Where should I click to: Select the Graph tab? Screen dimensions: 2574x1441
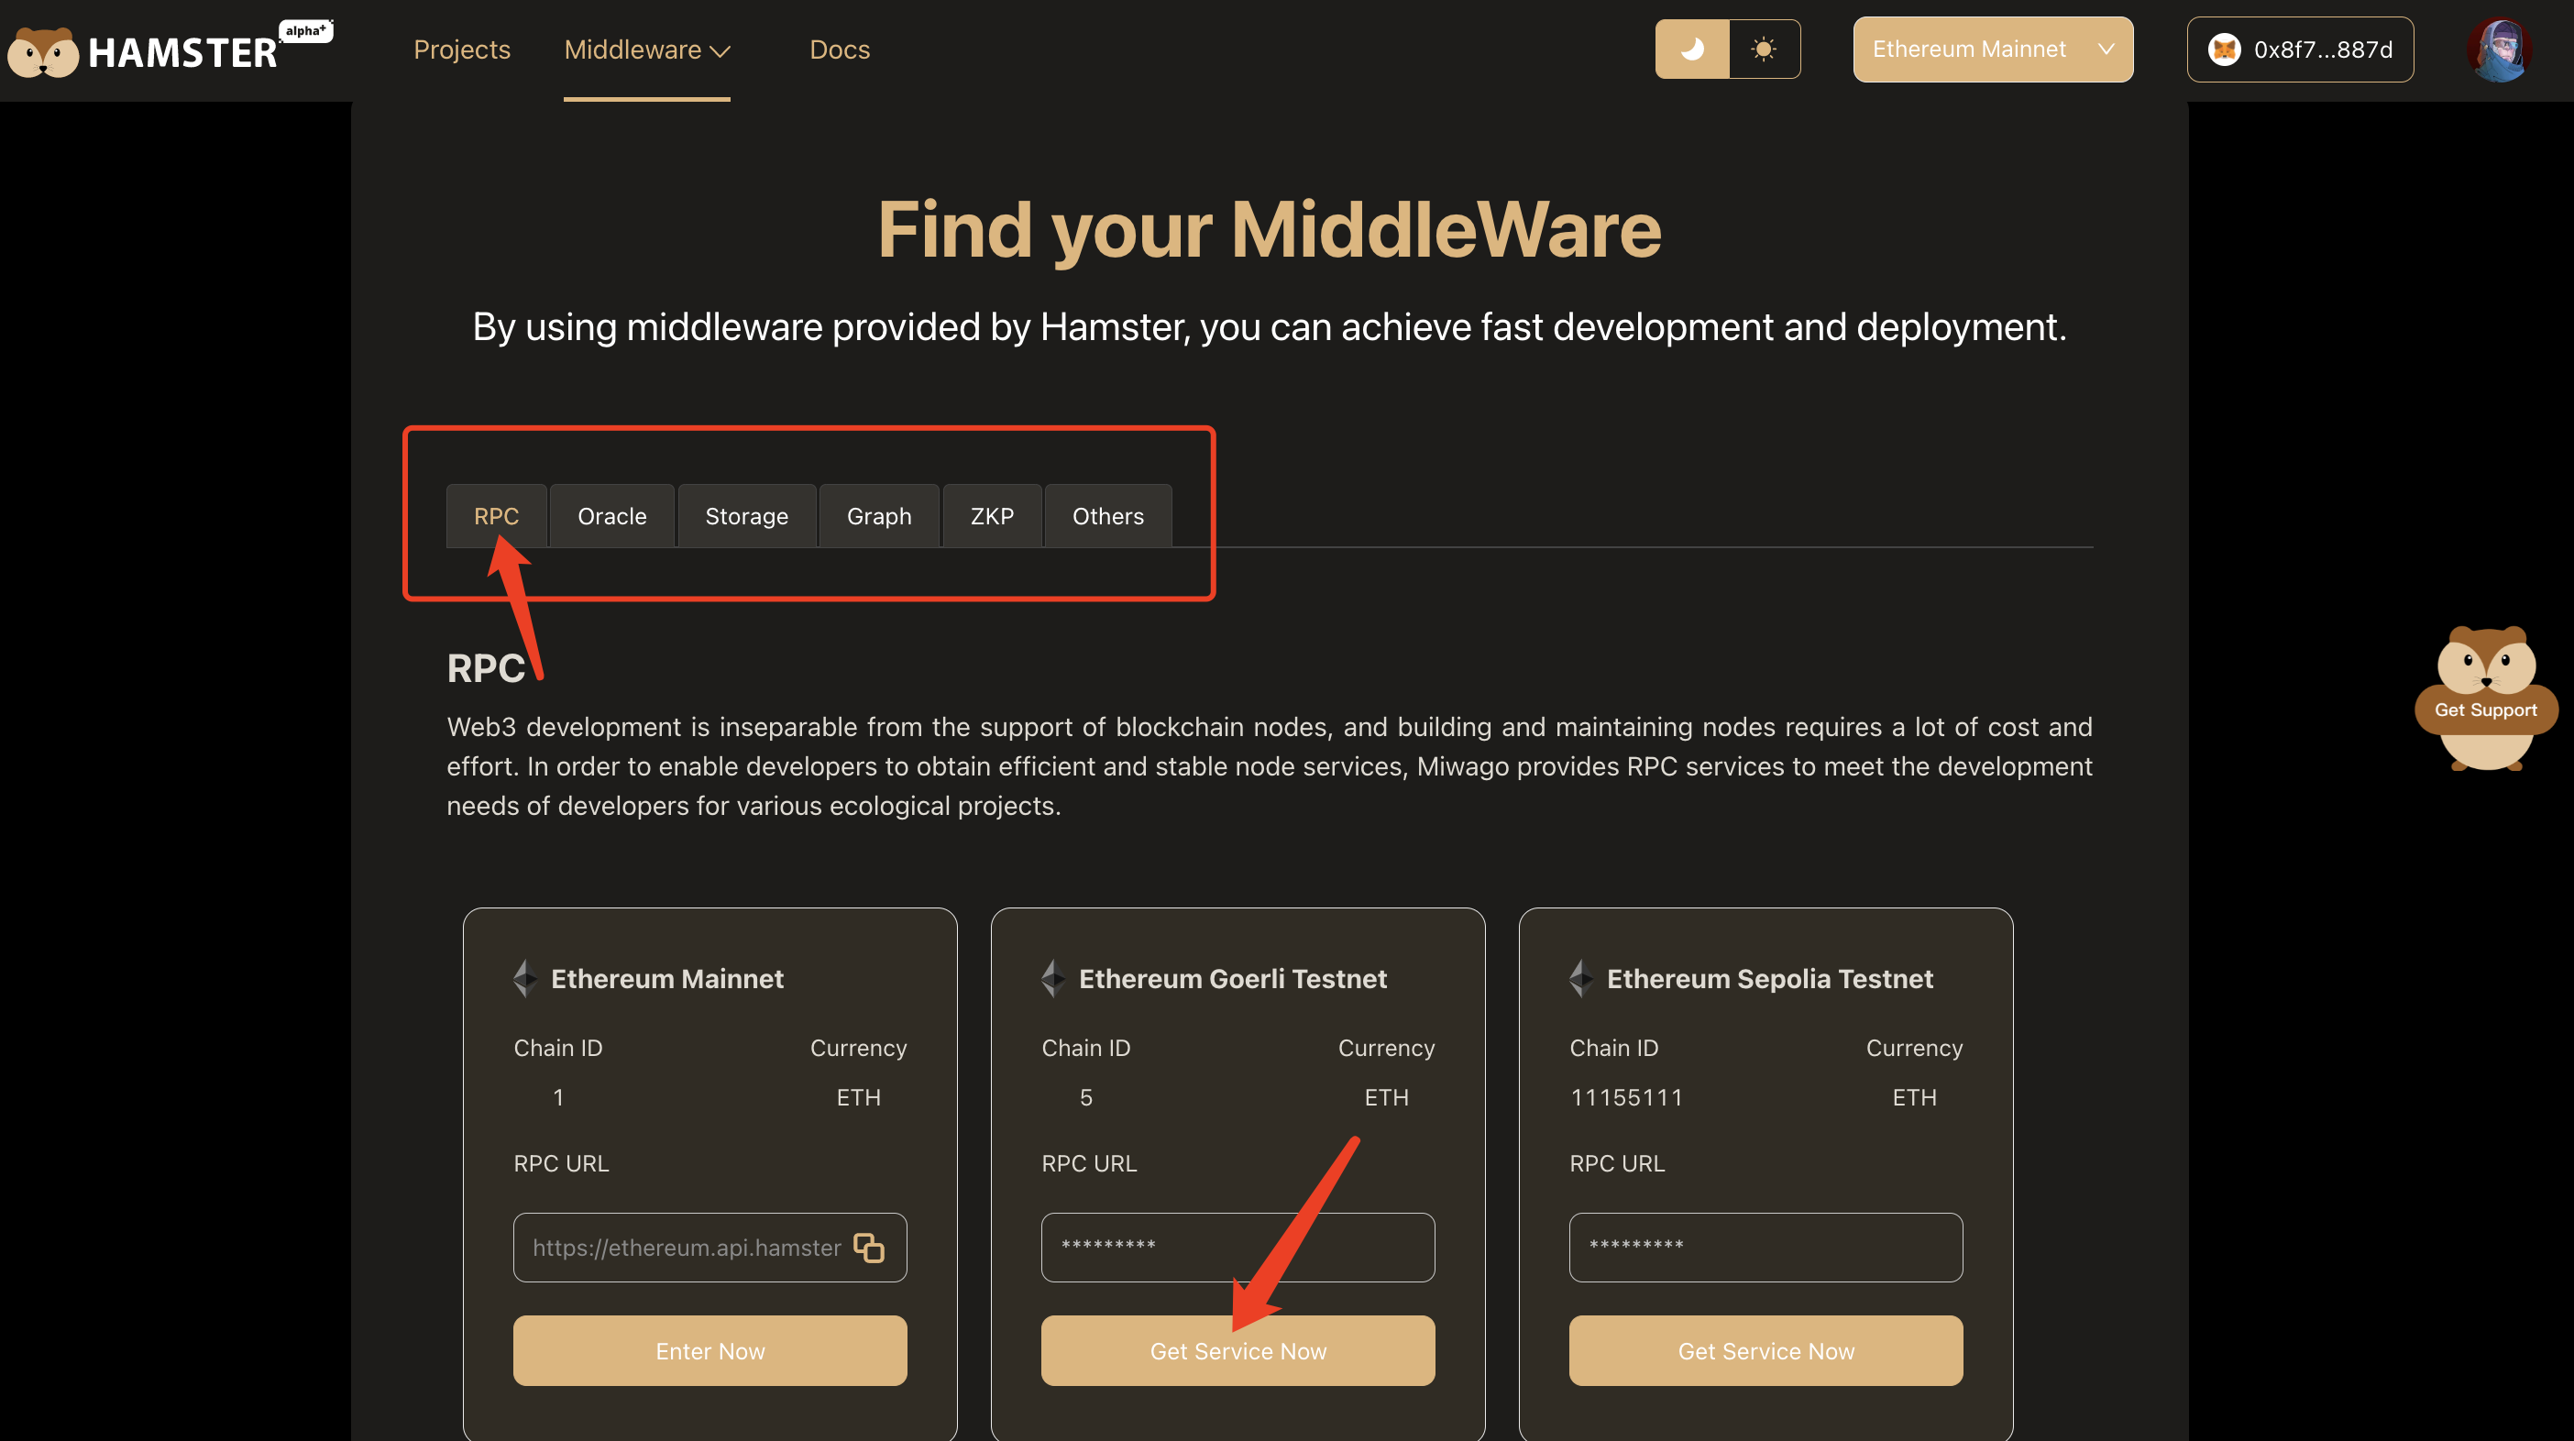coord(879,516)
